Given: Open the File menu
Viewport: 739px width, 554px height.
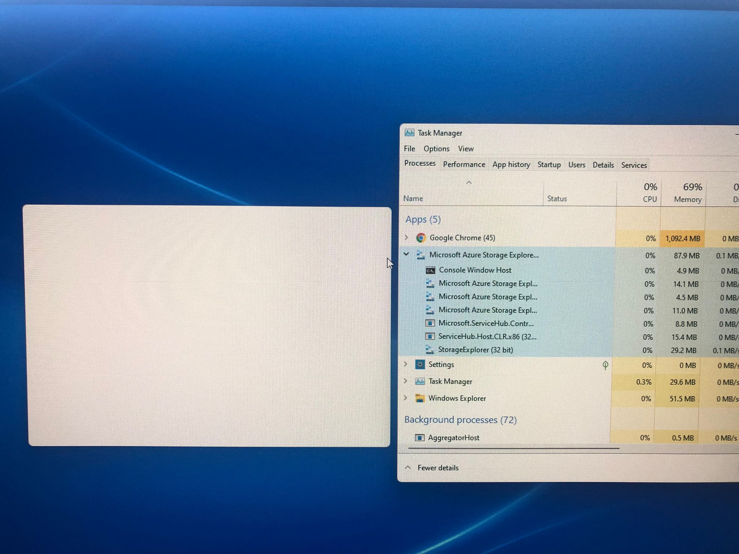Looking at the screenshot, I should click(x=410, y=149).
